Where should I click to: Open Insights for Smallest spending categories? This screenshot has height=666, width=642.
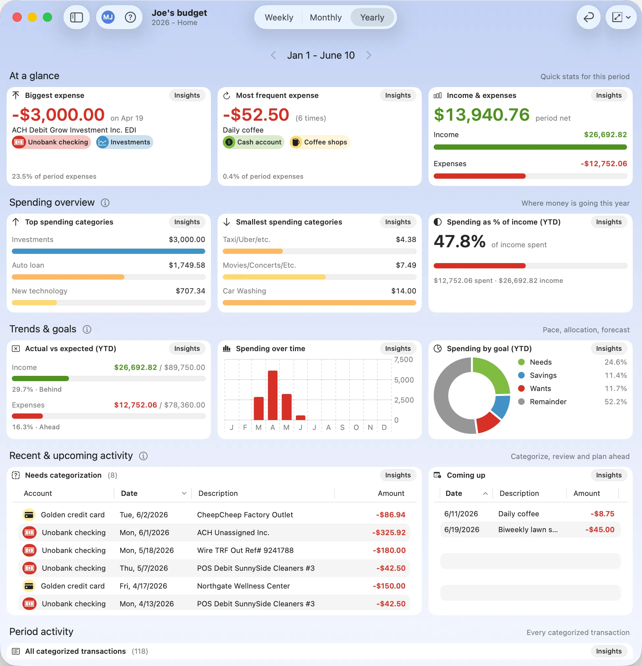pyautogui.click(x=398, y=222)
